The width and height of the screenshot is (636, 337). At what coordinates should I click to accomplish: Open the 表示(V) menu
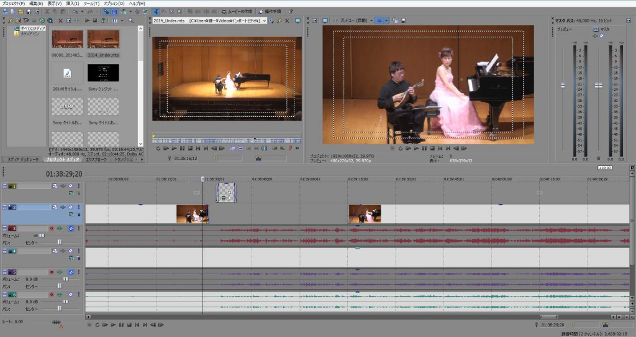pos(55,3)
